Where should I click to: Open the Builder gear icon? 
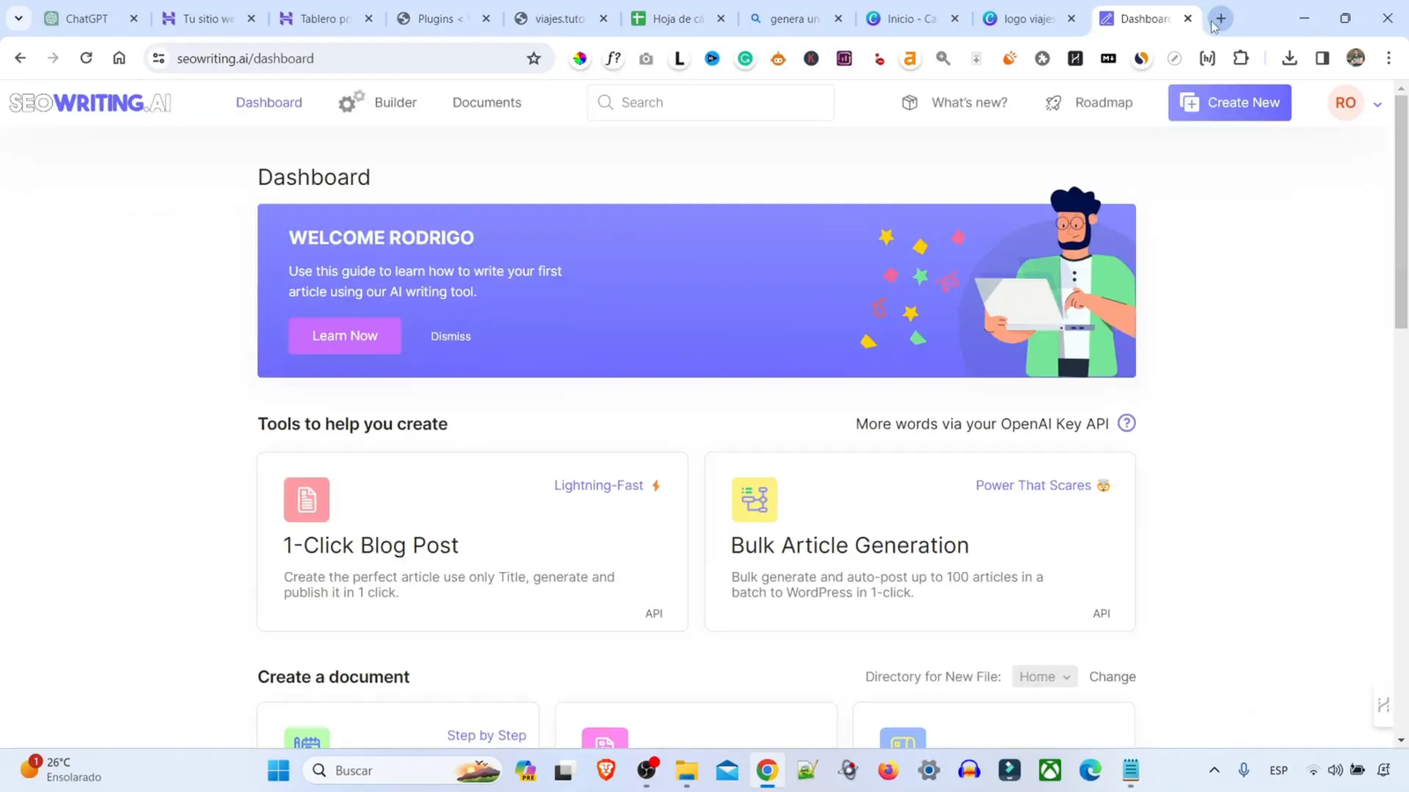[350, 101]
